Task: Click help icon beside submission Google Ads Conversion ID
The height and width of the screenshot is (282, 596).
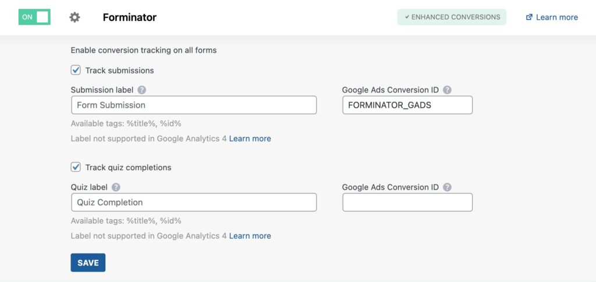Action: tap(448, 90)
